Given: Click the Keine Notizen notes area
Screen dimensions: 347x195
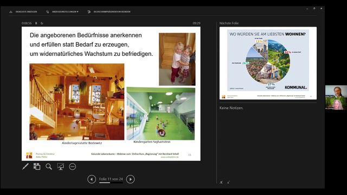Looking at the screenshot, I should 231,108.
